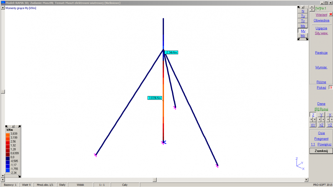Image resolution: width=333 pixels, height=187 pixels.
Task: Rotate left around the Z axis
Action: 311,120
